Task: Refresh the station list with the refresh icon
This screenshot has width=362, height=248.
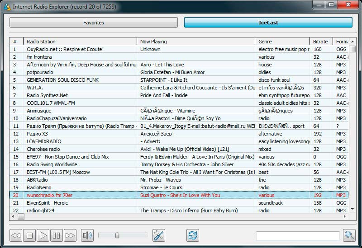Action: pos(193,235)
